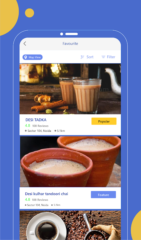Click the yellow Popular badge
Viewport: 141px width, 240px height.
pos(104,121)
